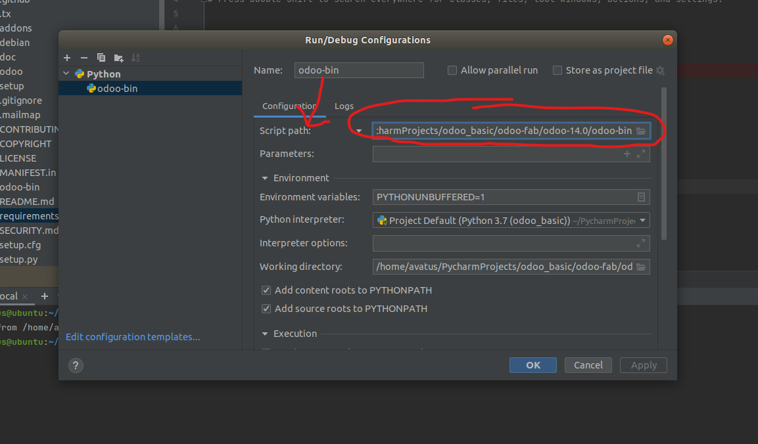The image size is (758, 444).
Task: Select setup folder in project tree
Action: point(12,86)
